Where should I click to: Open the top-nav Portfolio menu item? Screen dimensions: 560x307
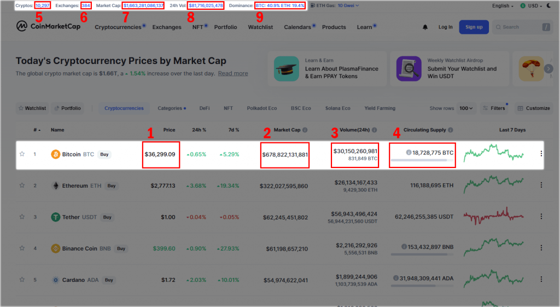pyautogui.click(x=225, y=27)
